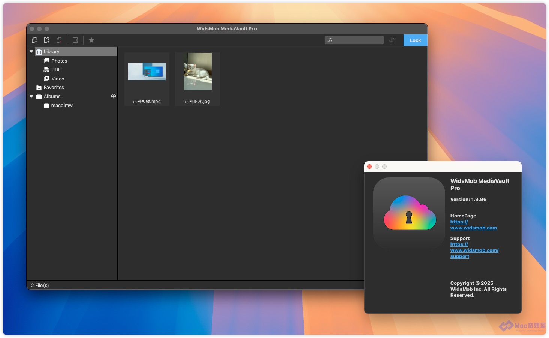Click the Lock button

415,40
